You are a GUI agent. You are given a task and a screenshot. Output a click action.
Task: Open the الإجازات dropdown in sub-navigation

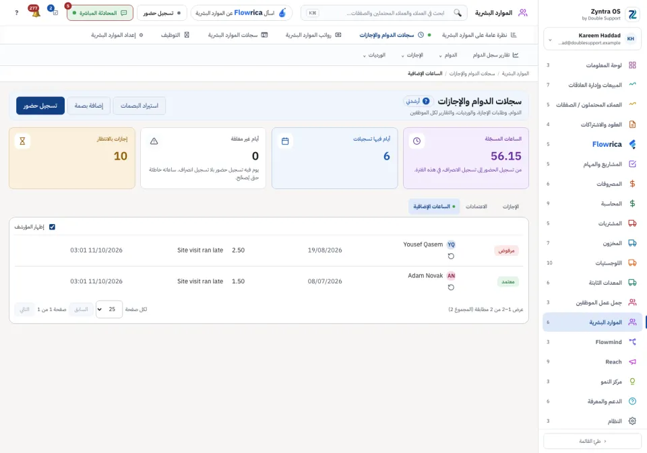pyautogui.click(x=412, y=55)
